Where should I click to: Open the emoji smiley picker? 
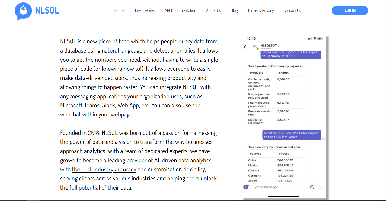[x=312, y=187]
